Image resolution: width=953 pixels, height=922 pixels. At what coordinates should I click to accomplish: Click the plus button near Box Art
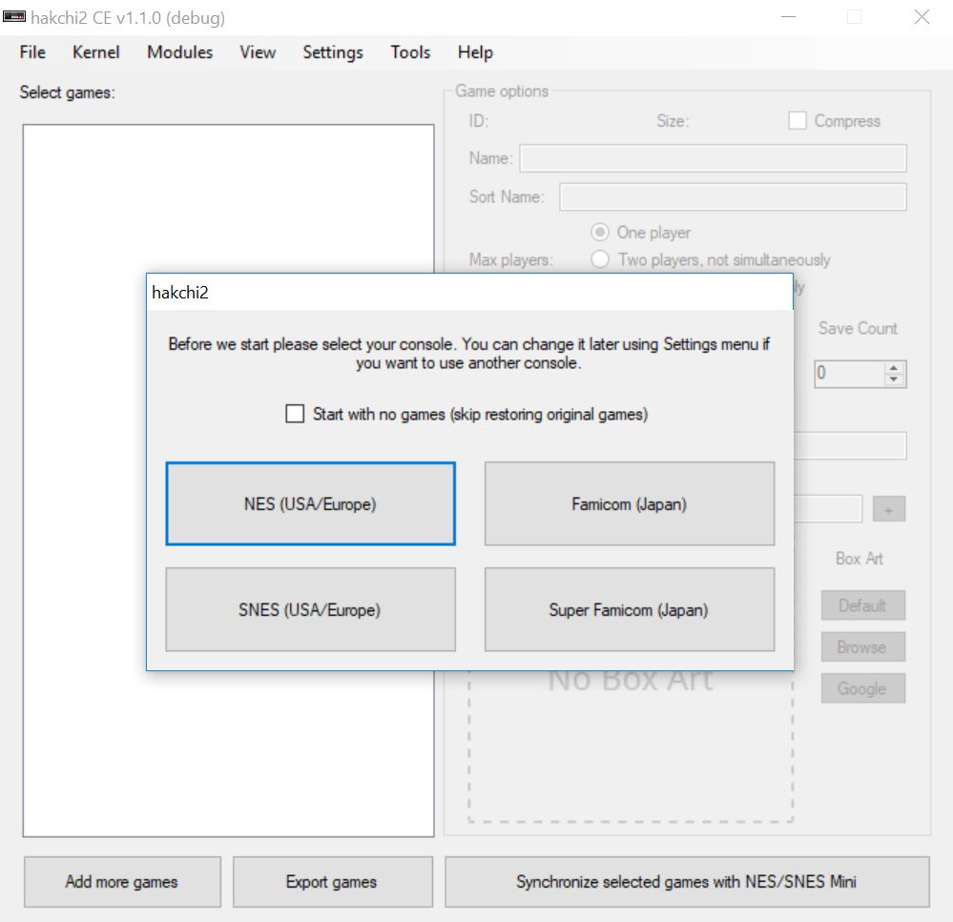click(x=888, y=509)
